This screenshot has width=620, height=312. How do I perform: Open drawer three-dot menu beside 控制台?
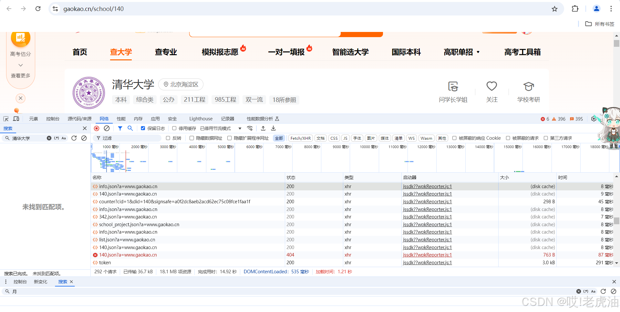[6, 282]
